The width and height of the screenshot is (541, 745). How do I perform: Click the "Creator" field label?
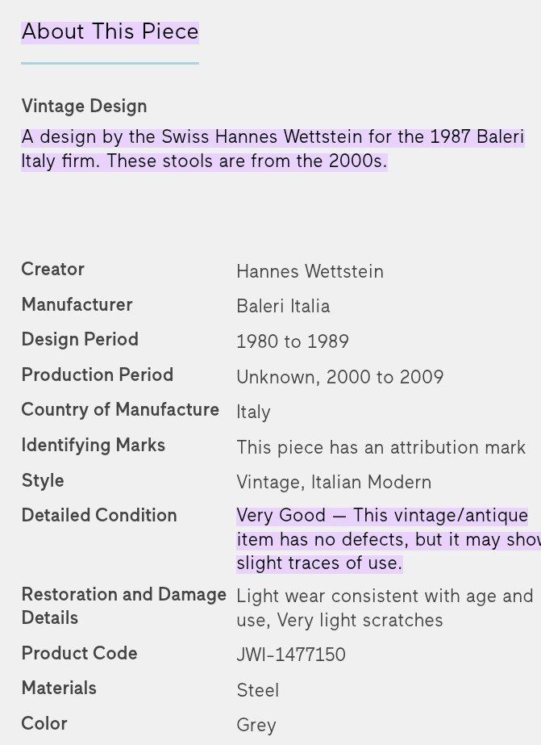(x=52, y=270)
